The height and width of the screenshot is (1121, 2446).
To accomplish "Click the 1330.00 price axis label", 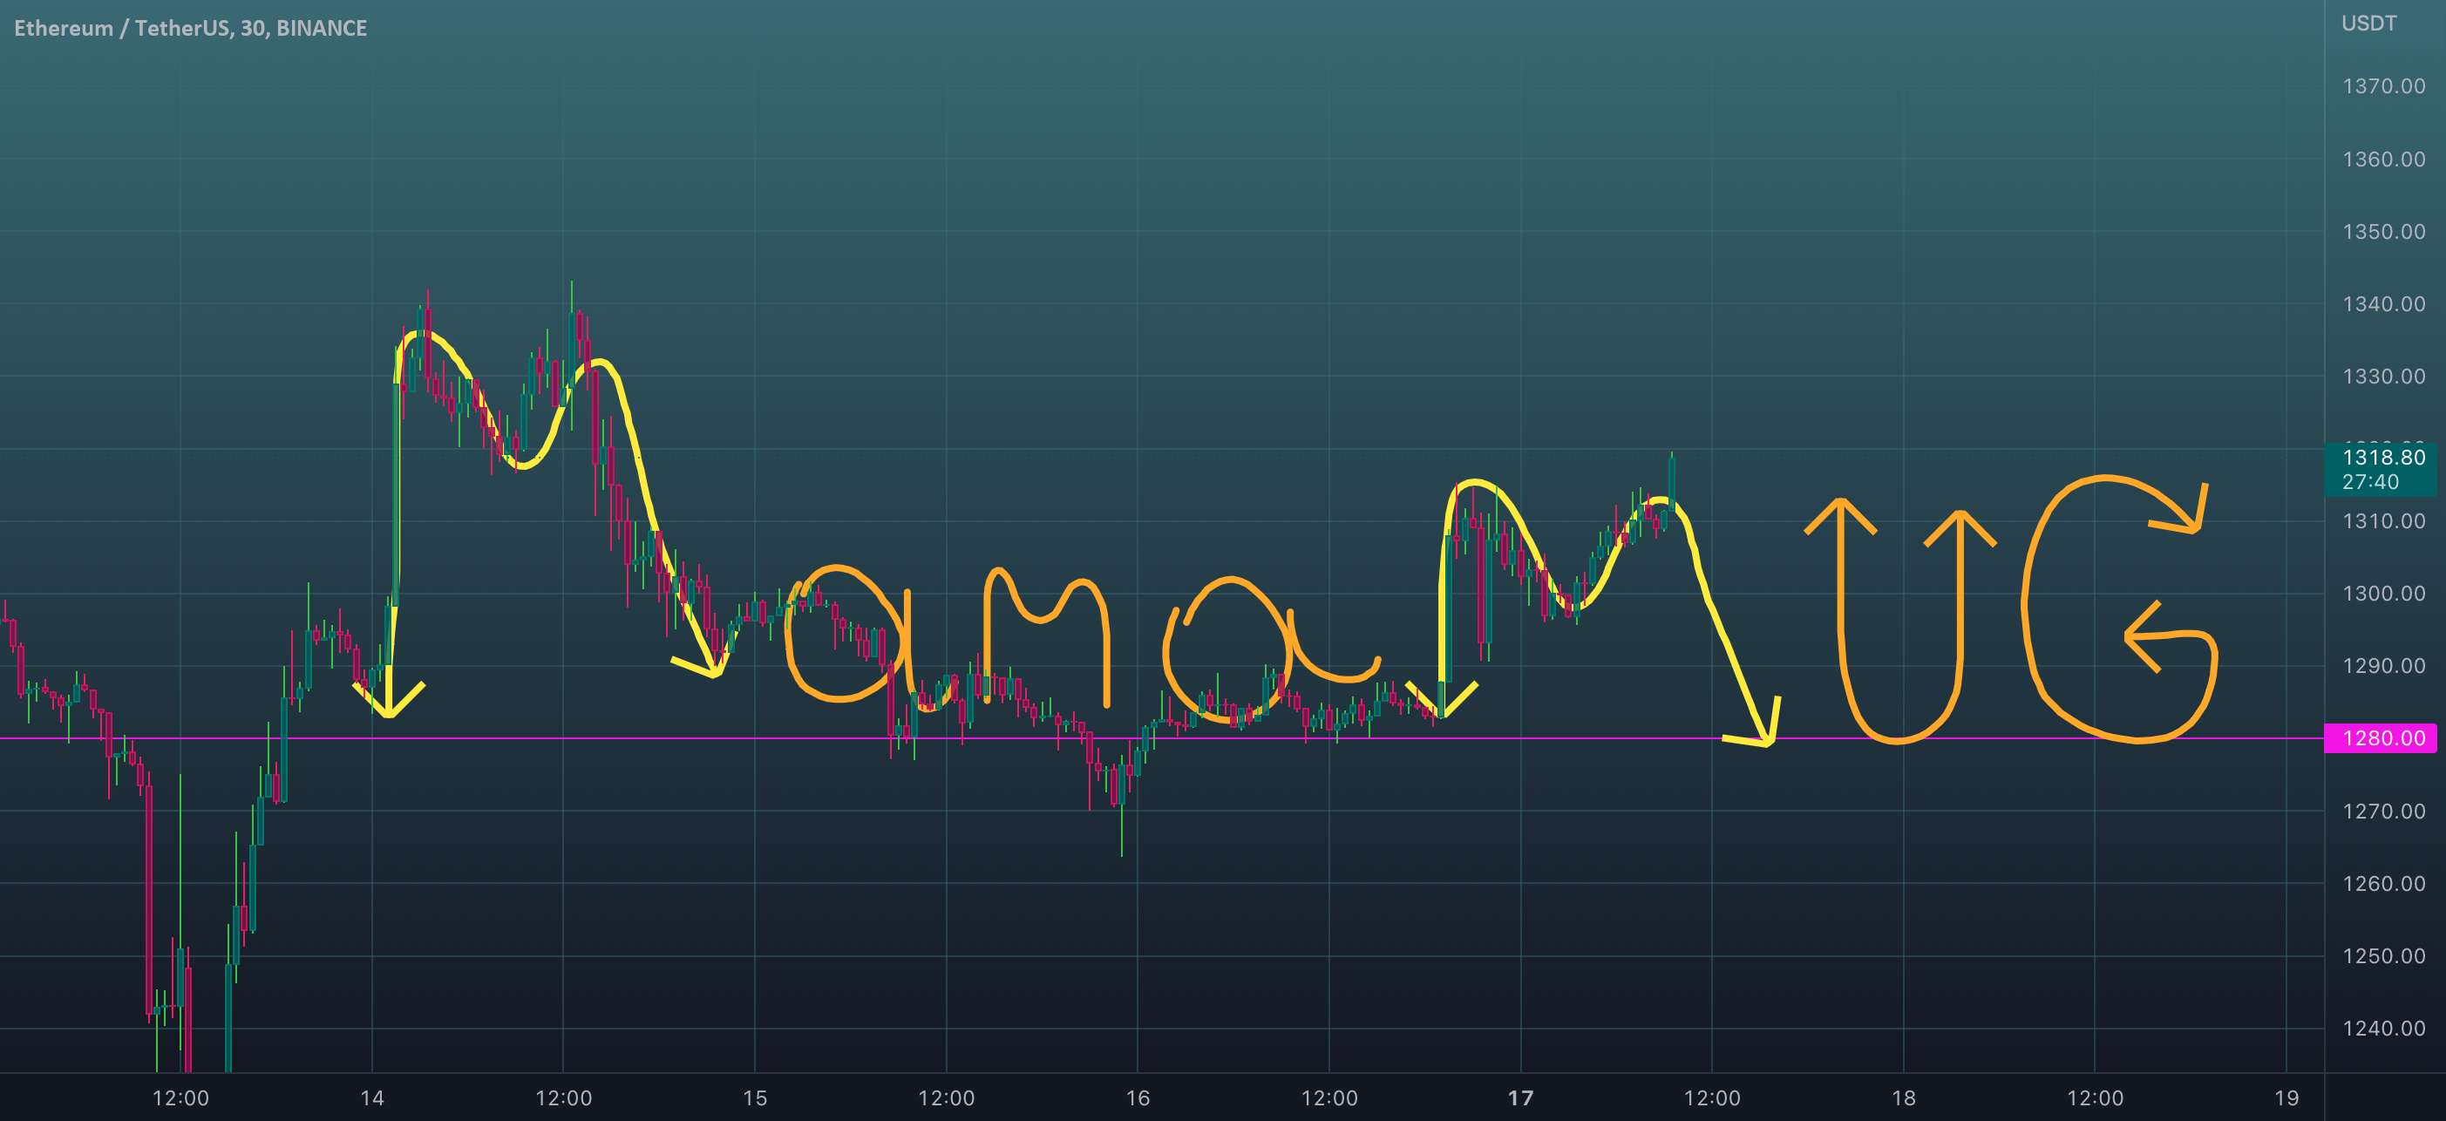I will point(2383,377).
